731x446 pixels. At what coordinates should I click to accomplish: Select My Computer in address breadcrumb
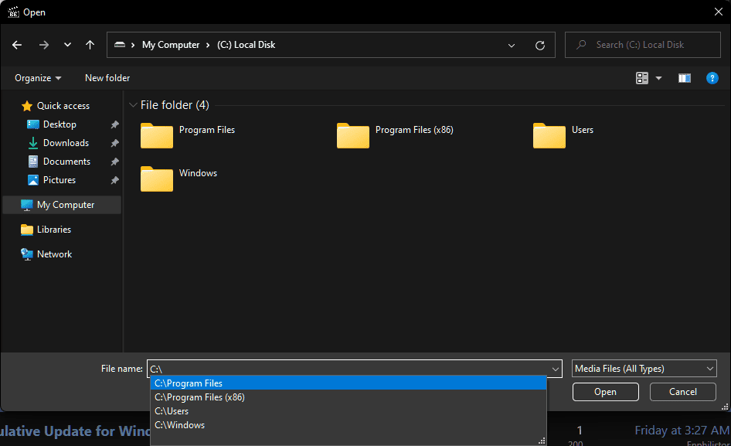click(171, 45)
